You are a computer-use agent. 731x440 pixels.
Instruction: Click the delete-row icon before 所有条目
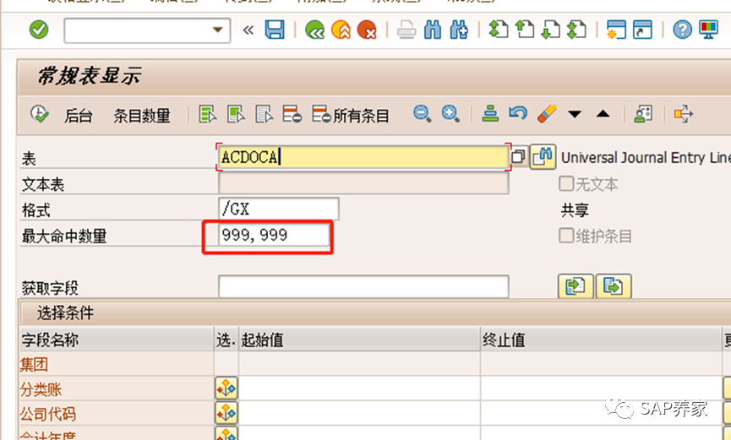pos(292,114)
